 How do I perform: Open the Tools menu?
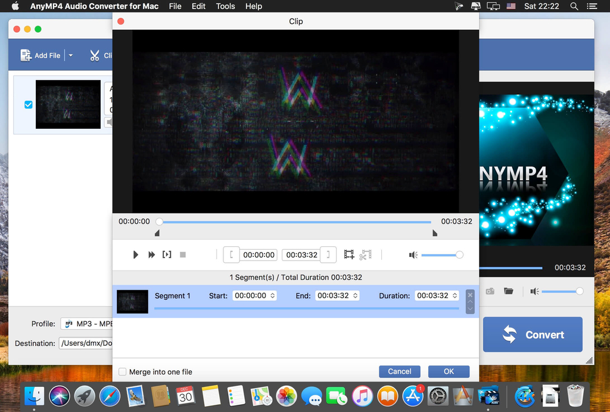pyautogui.click(x=226, y=6)
